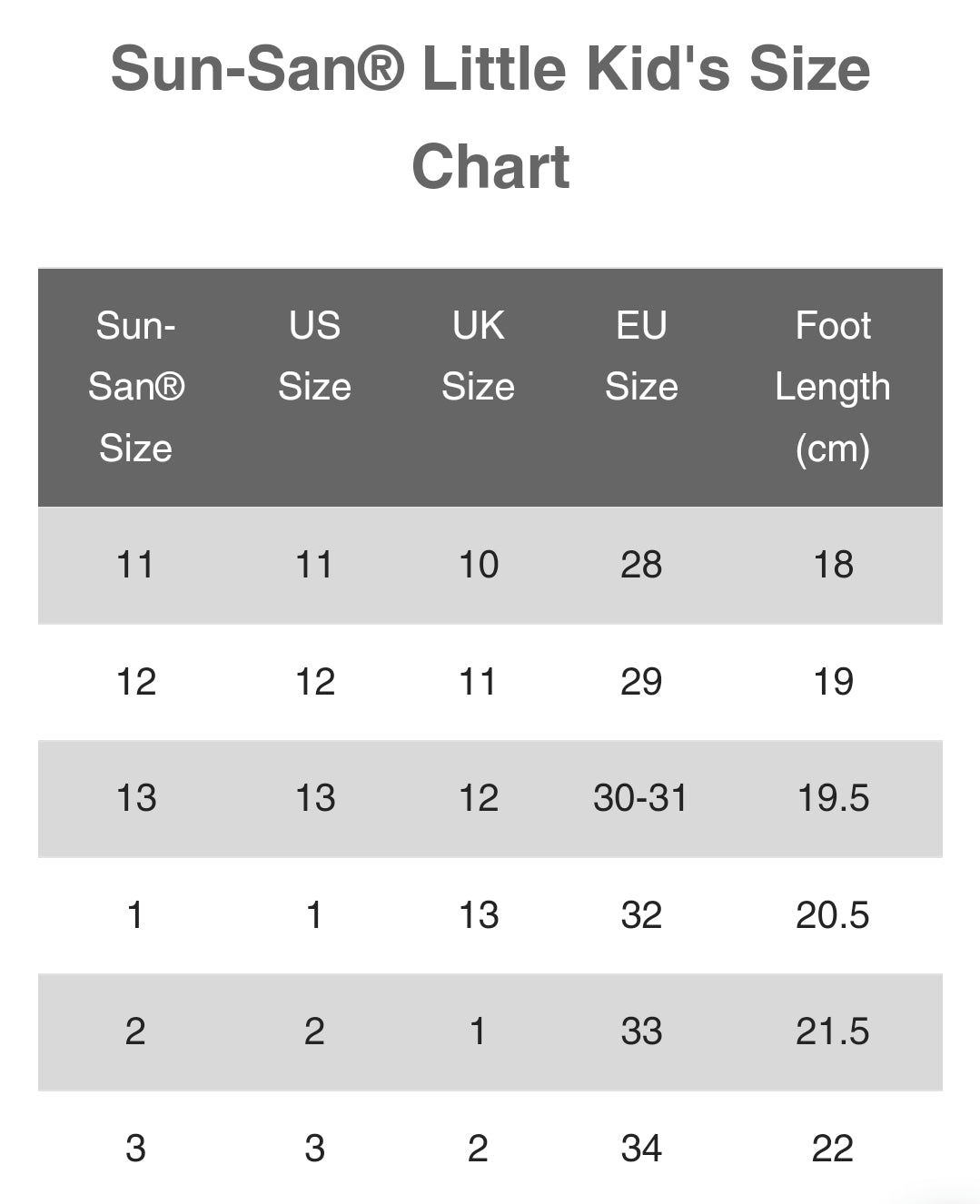Click the EU size 34 cell

641,1149
